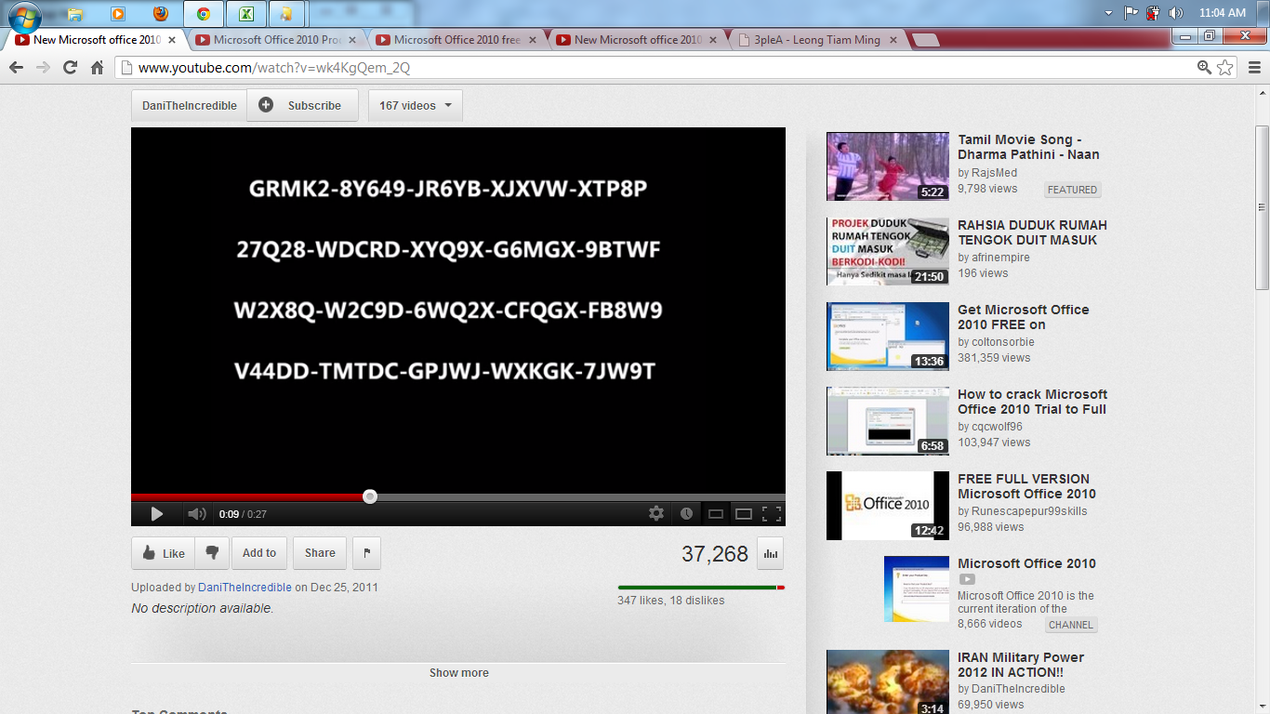Subscribe to DaniTheIncredible channel
Viewport: 1270px width, 714px height.
tap(302, 106)
